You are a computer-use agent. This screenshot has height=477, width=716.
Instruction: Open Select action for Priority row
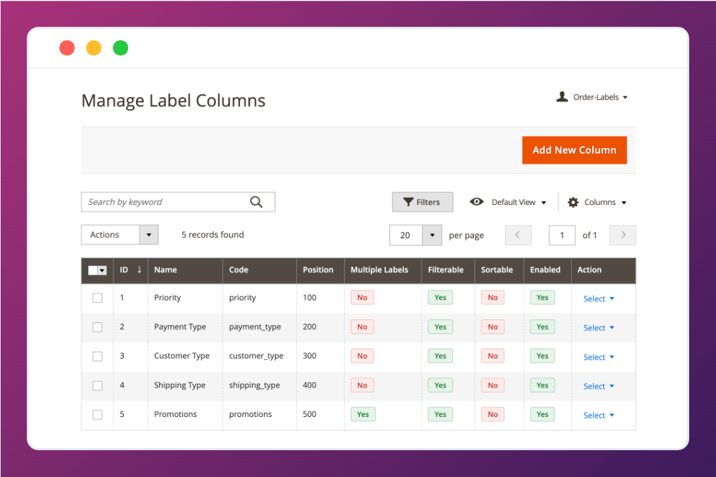pyautogui.click(x=599, y=299)
